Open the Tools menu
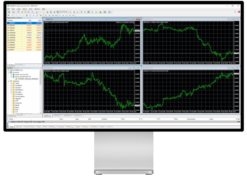This screenshot has width=247, height=176. [31, 9]
